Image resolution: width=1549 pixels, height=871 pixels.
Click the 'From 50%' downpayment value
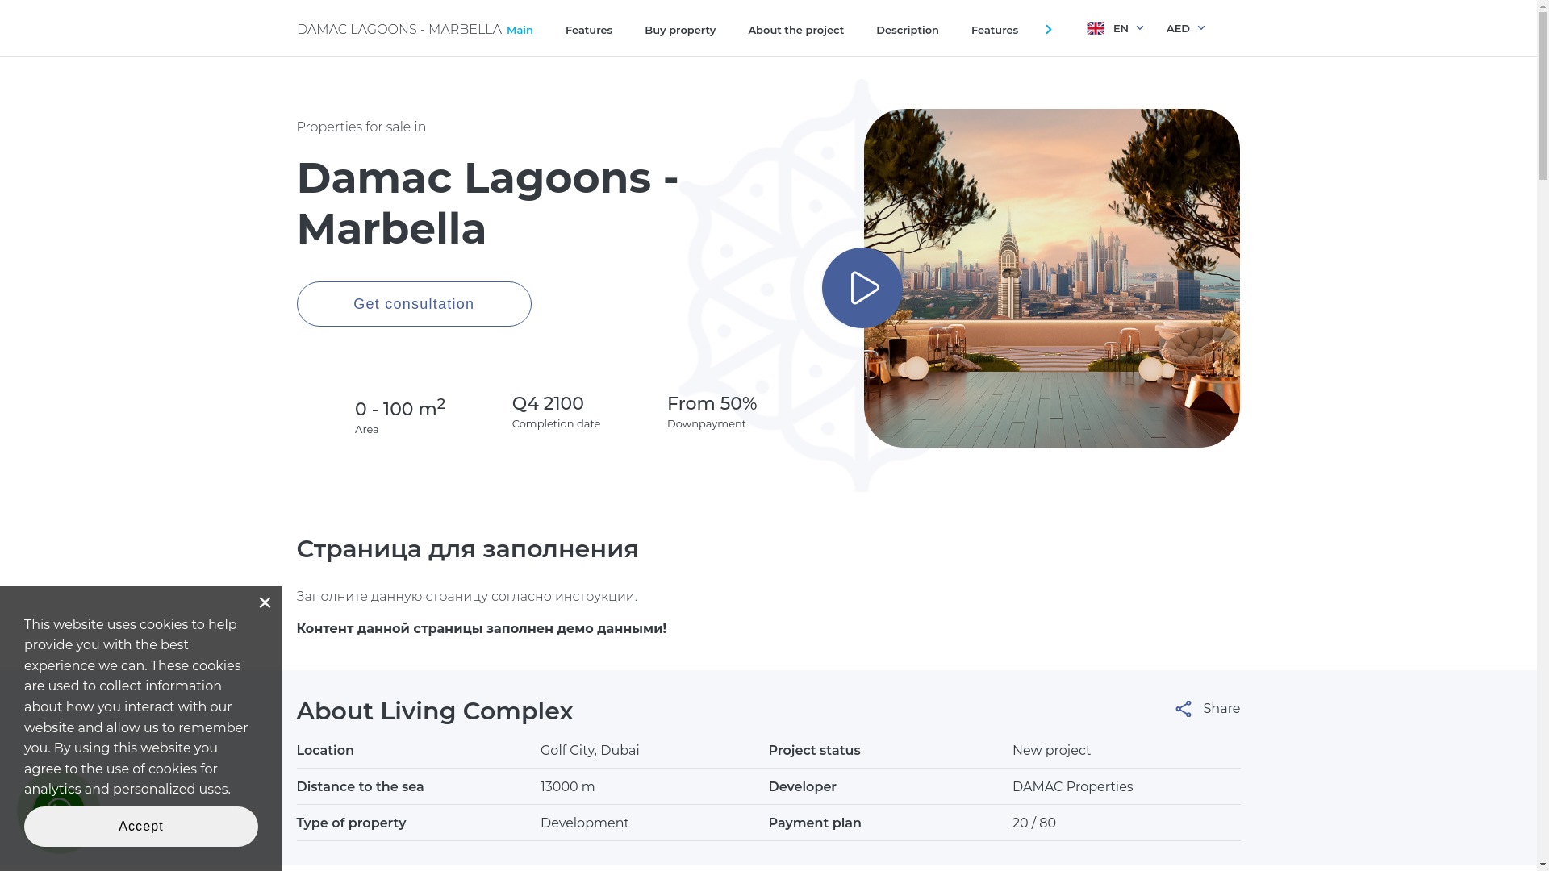tap(712, 403)
